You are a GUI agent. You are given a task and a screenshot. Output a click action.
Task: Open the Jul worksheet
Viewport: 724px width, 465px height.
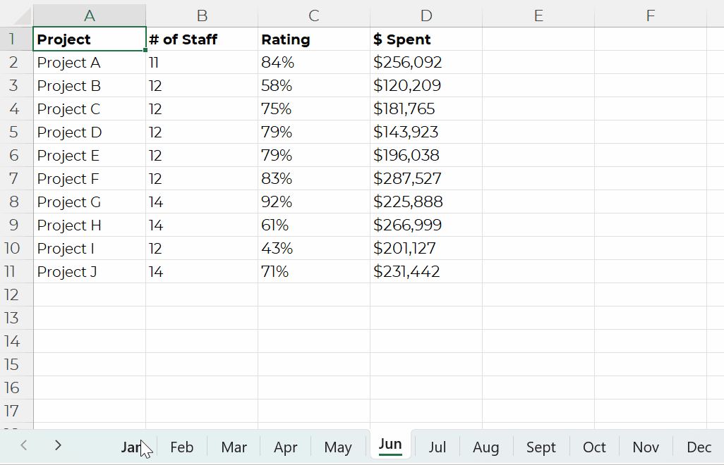437,447
